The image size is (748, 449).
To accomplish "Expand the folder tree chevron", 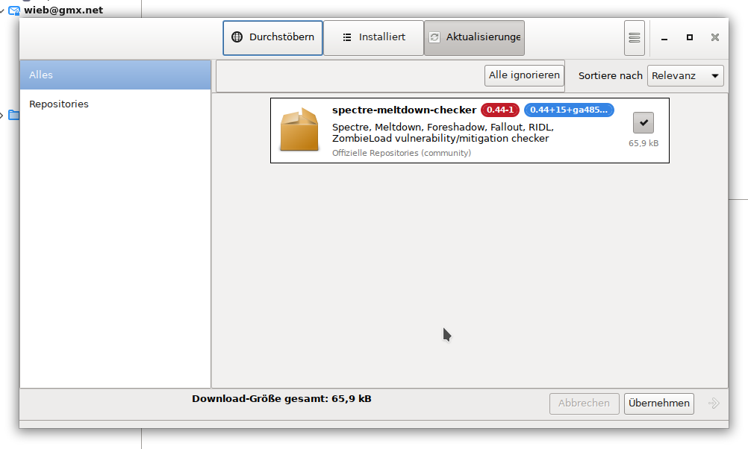I will coord(2,115).
